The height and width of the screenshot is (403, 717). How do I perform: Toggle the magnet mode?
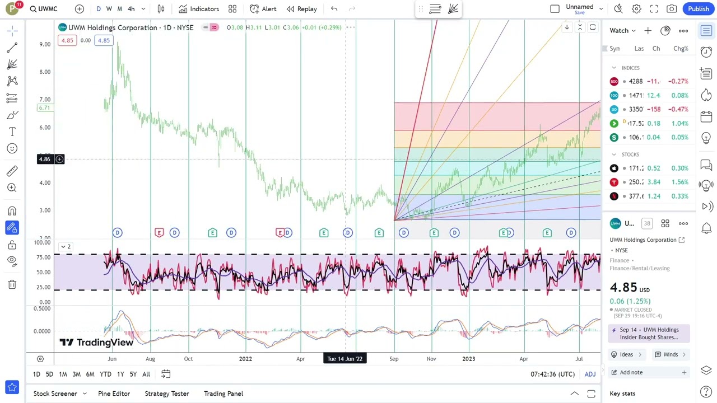coord(12,211)
